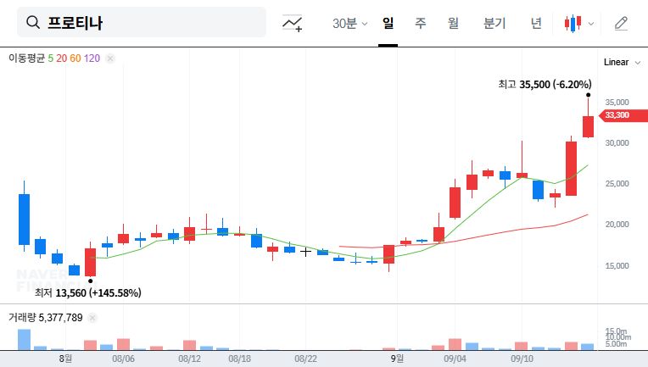This screenshot has height=367, width=648.
Task: Open the 30분 interval dropdown
Action: [x=349, y=24]
